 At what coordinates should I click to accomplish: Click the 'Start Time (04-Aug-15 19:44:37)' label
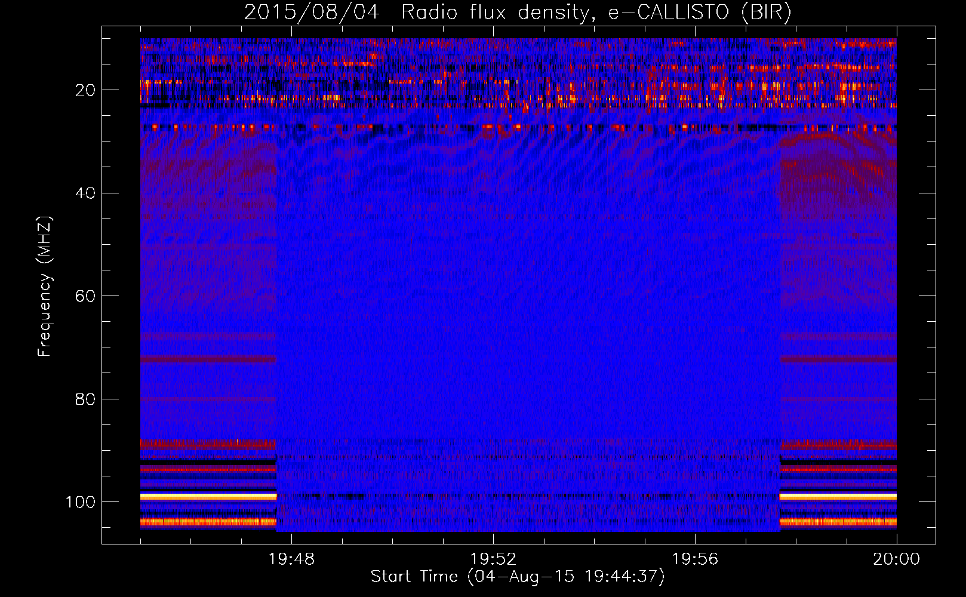(518, 577)
